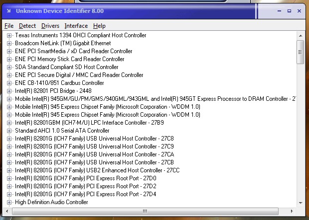Click vertical scrollbar up arrow

[x=301, y=36]
